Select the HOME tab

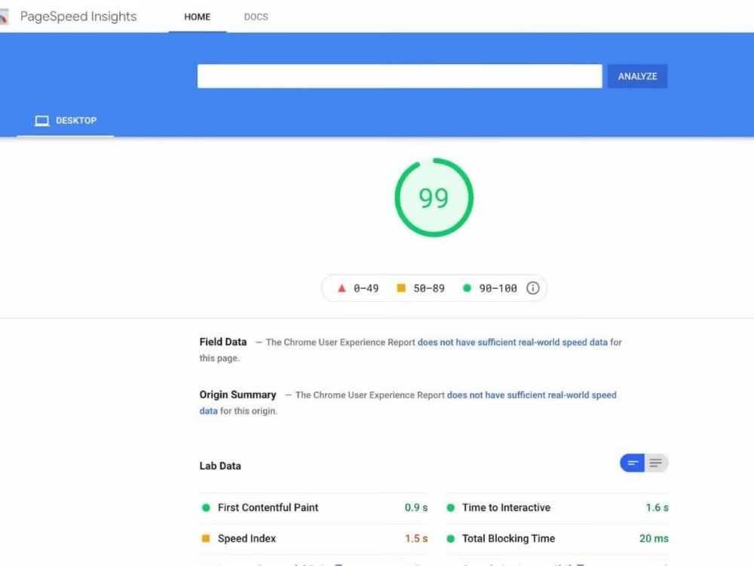[x=197, y=17]
